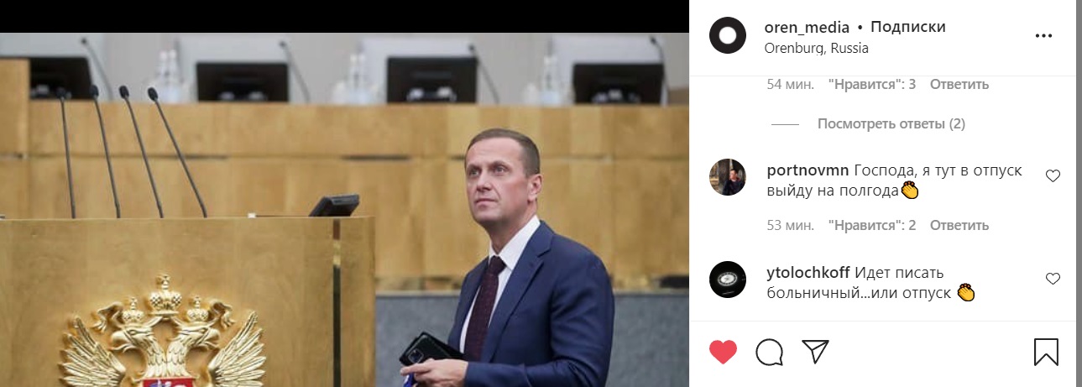The width and height of the screenshot is (1082, 387).
Task: Open the comment speech bubble icon
Action: pyautogui.click(x=769, y=352)
